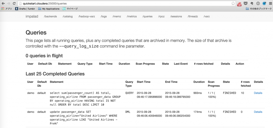This screenshot has width=273, height=128.
Task: Open the アプリ apps grid bookmark
Action: coord(7,9)
